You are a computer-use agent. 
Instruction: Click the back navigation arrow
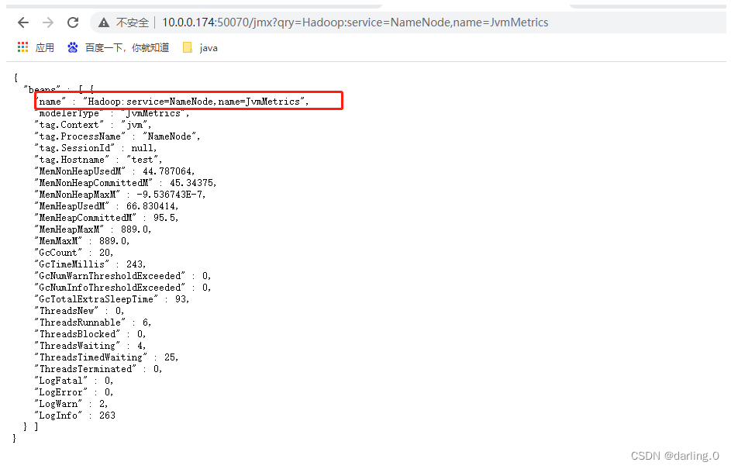tap(23, 22)
